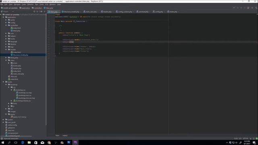Click the index() breadcrumb below the editor
Screen dimensions: 258x145
point(65,135)
